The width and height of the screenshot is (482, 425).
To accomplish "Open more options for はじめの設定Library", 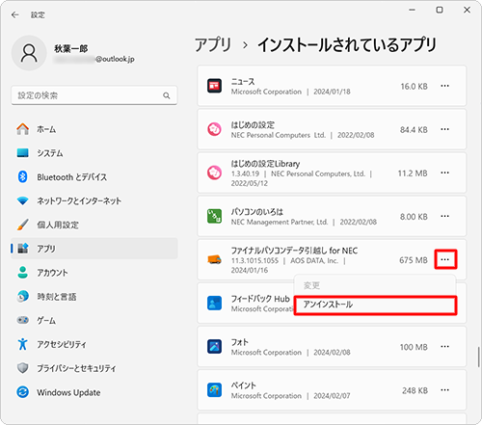I will (444, 173).
